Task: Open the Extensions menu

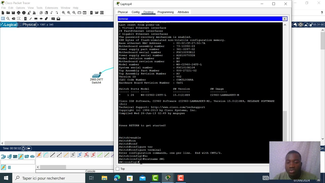Action: point(52,8)
